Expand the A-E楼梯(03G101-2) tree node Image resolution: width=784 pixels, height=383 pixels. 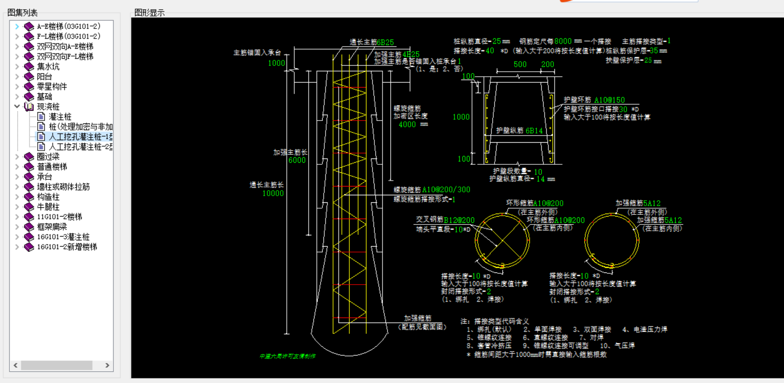point(17,26)
